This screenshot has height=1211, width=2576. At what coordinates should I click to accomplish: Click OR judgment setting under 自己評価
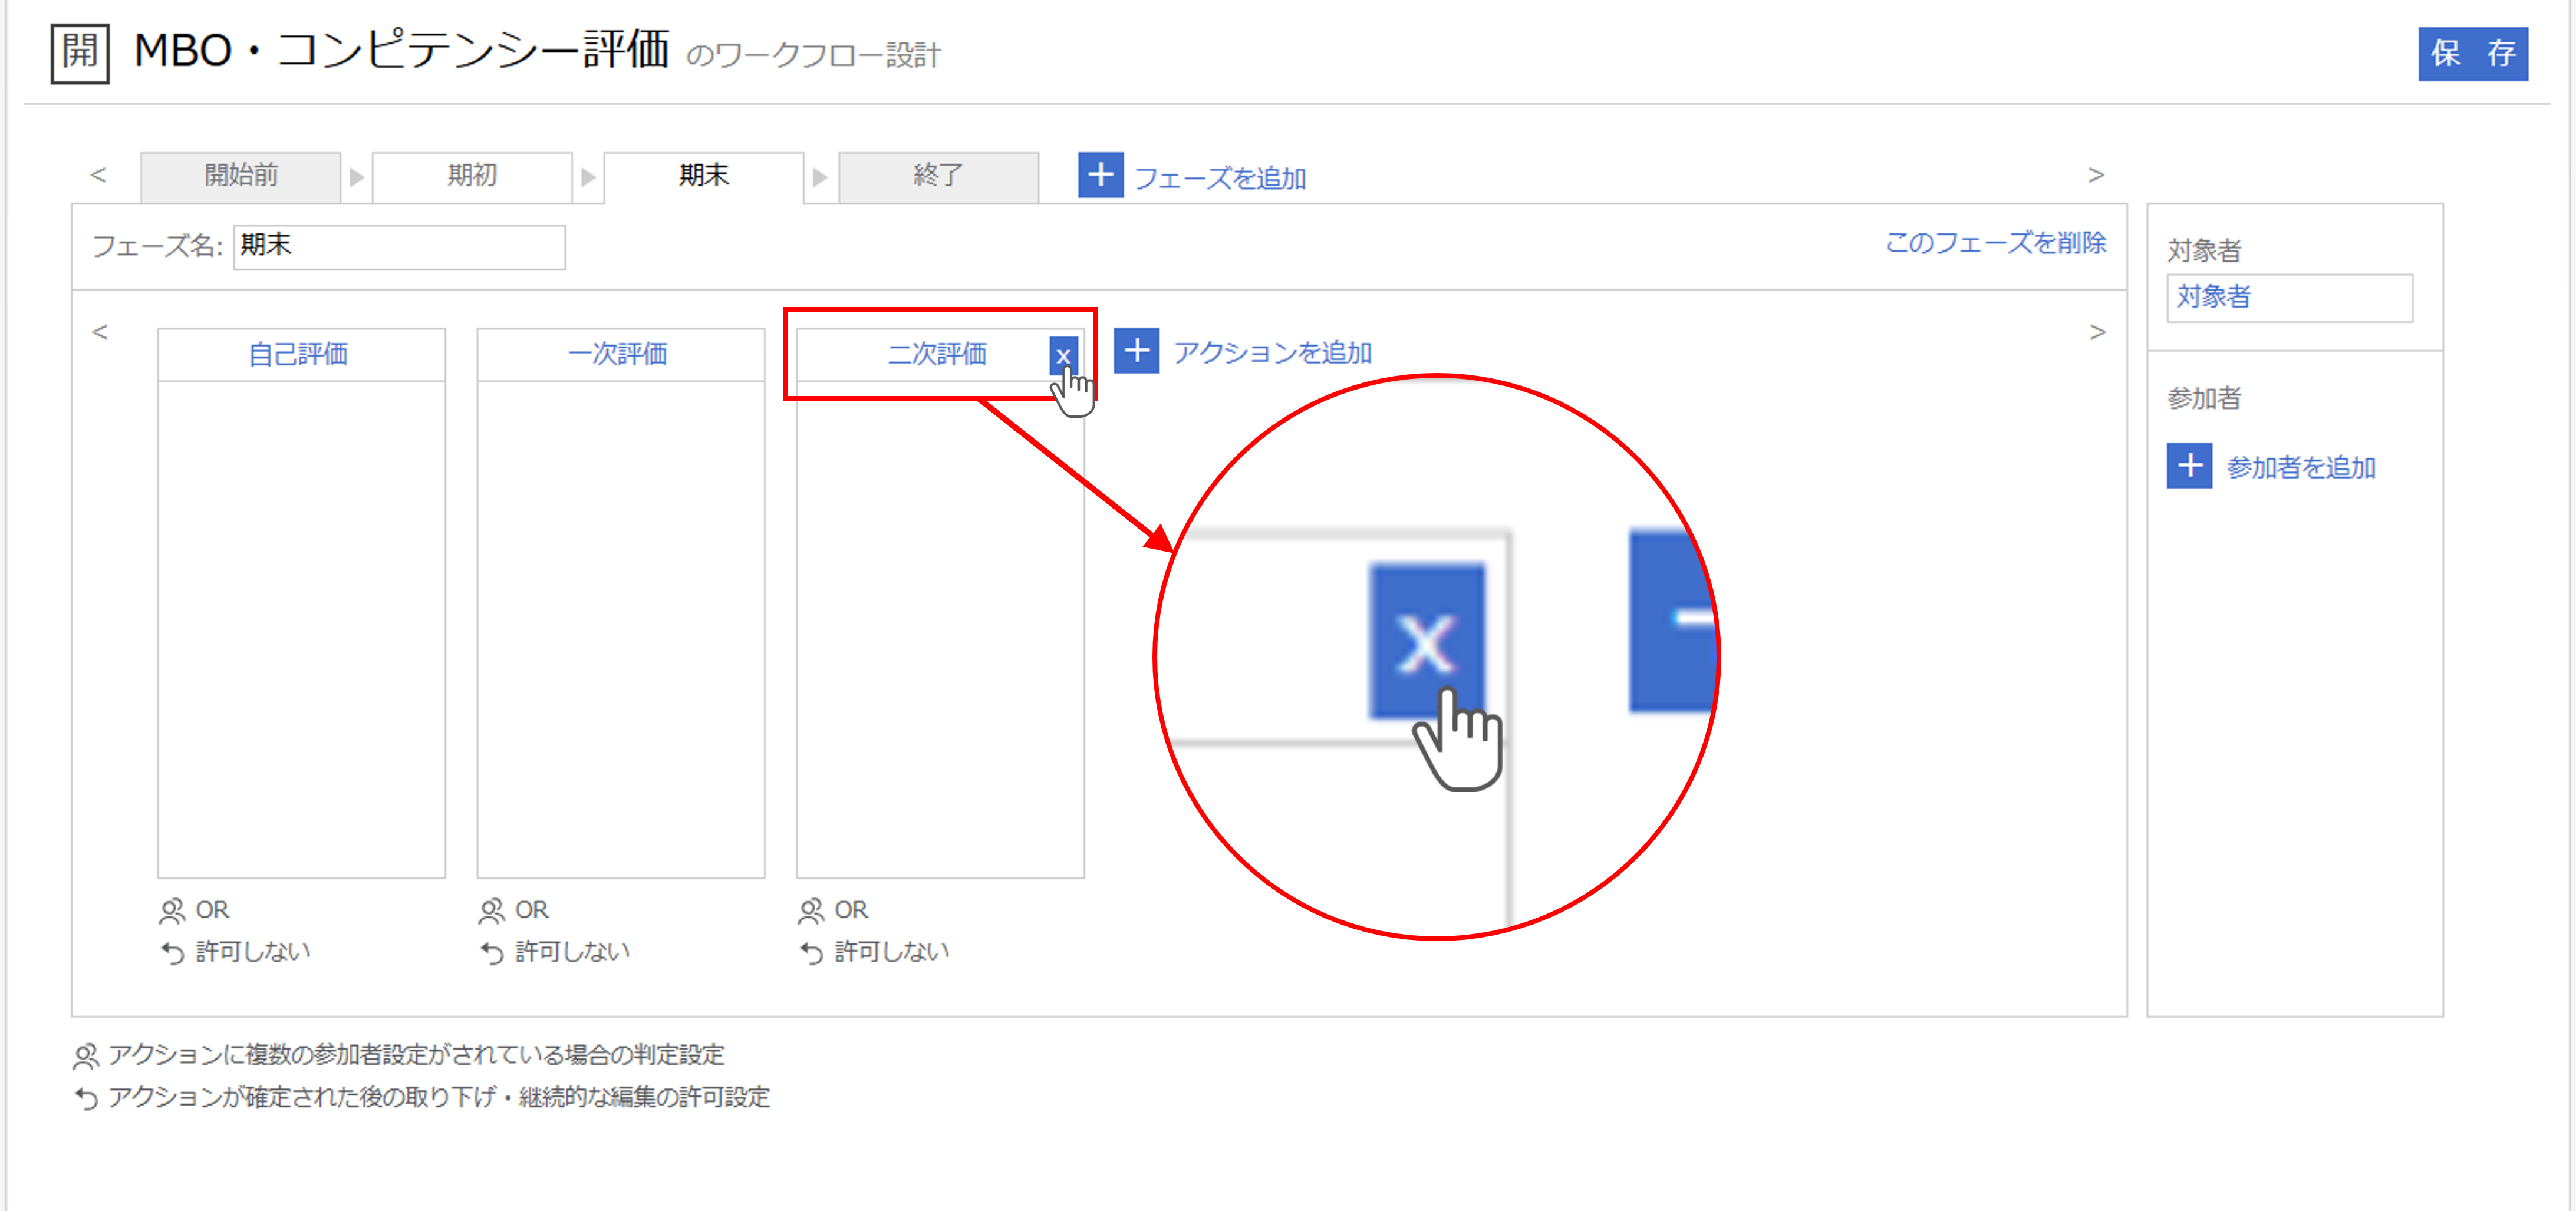click(212, 910)
